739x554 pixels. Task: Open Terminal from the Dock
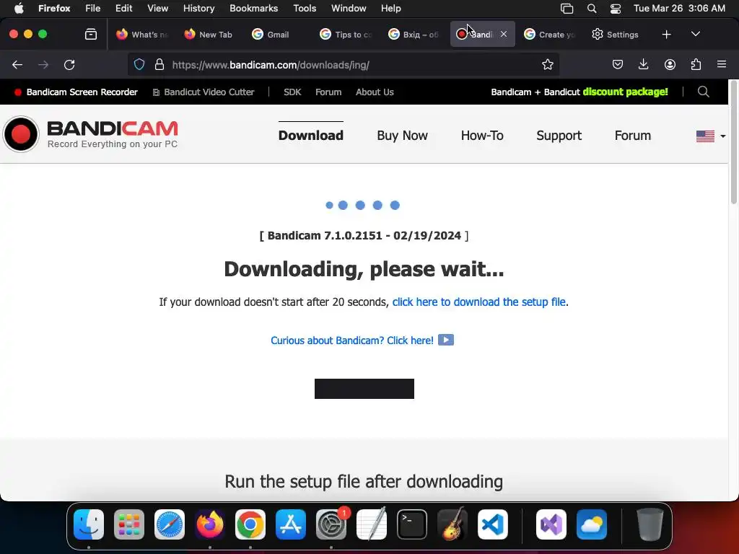(x=412, y=524)
